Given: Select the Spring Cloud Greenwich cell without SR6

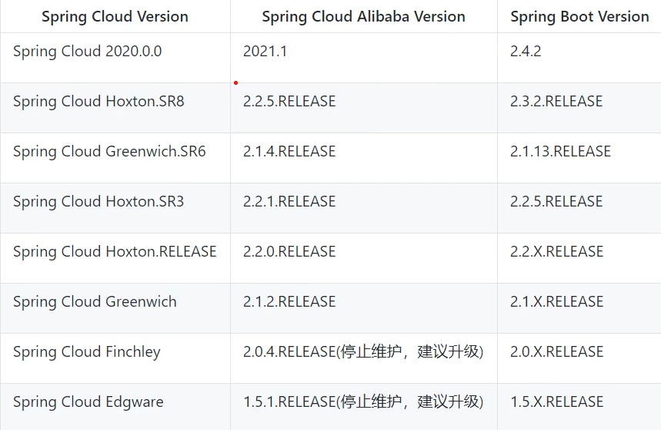Looking at the screenshot, I should (115, 308).
